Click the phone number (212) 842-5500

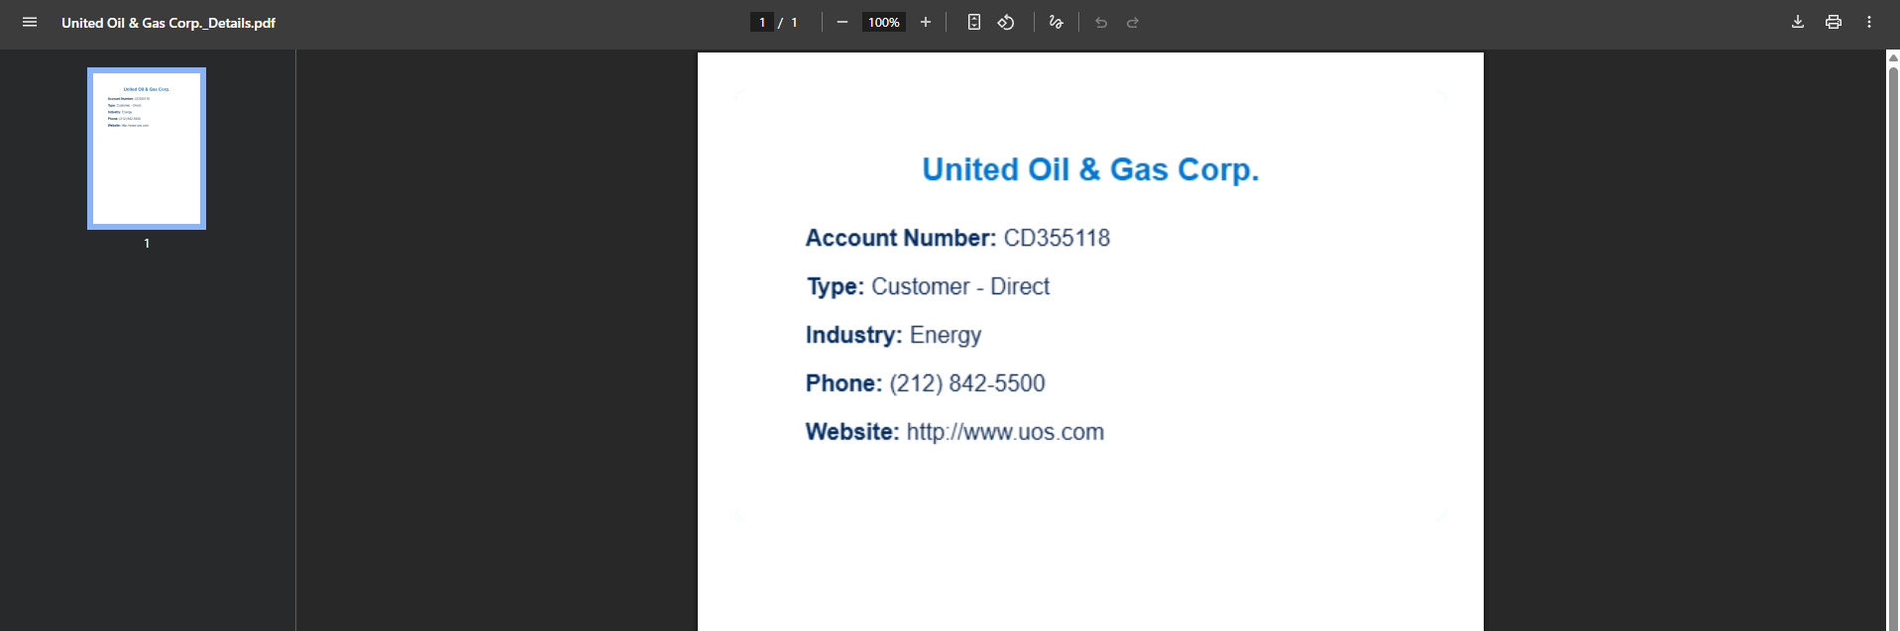coord(966,383)
